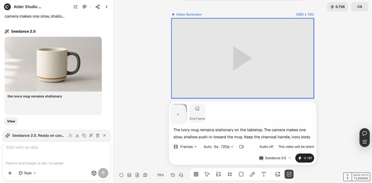Select the frame hash tool

[x=230, y=174]
